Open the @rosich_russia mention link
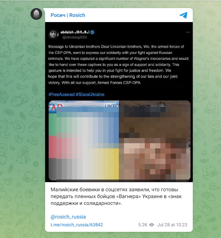Viewport: 221px width, 238px height. [x=68, y=217]
